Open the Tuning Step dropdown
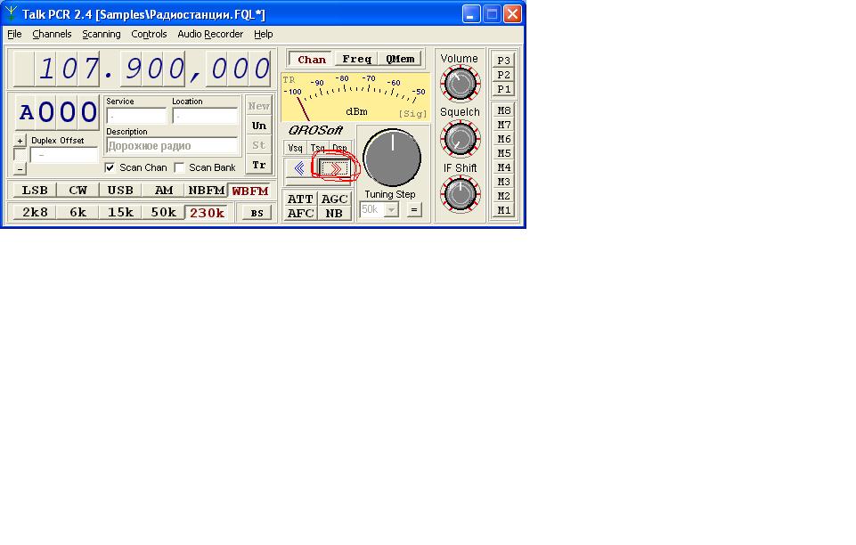Screen dimensions: 856x545 [x=391, y=210]
